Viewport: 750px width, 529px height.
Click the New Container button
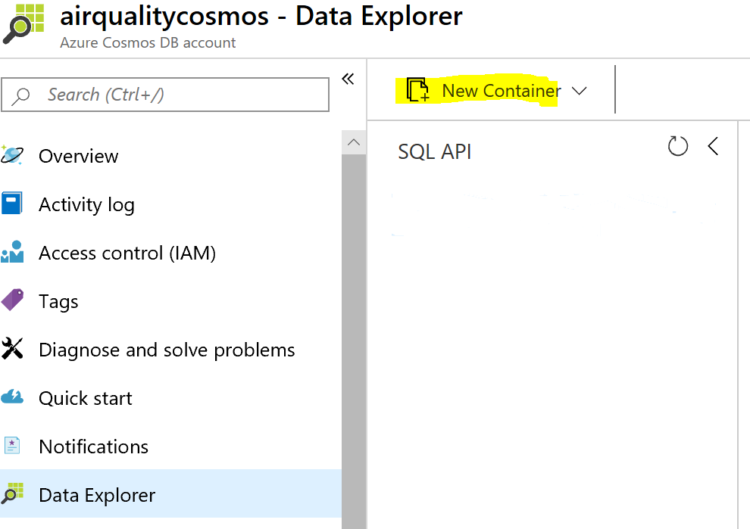pyautogui.click(x=501, y=91)
